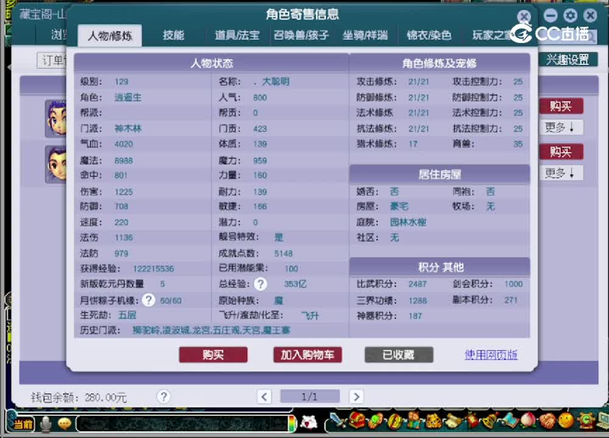Click the microphone icon on the bottom chat bar
609x438 pixels.
(x=44, y=423)
